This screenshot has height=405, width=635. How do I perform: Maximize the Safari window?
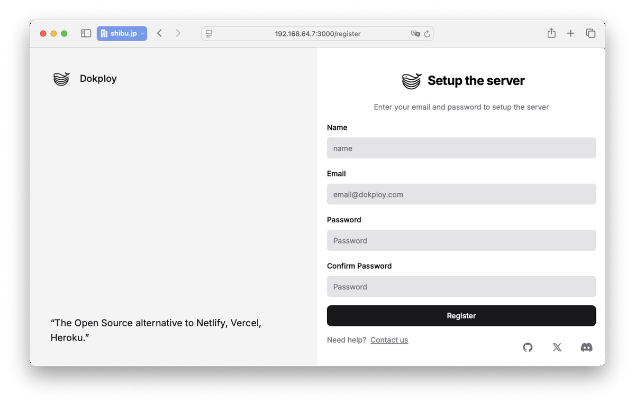click(64, 34)
